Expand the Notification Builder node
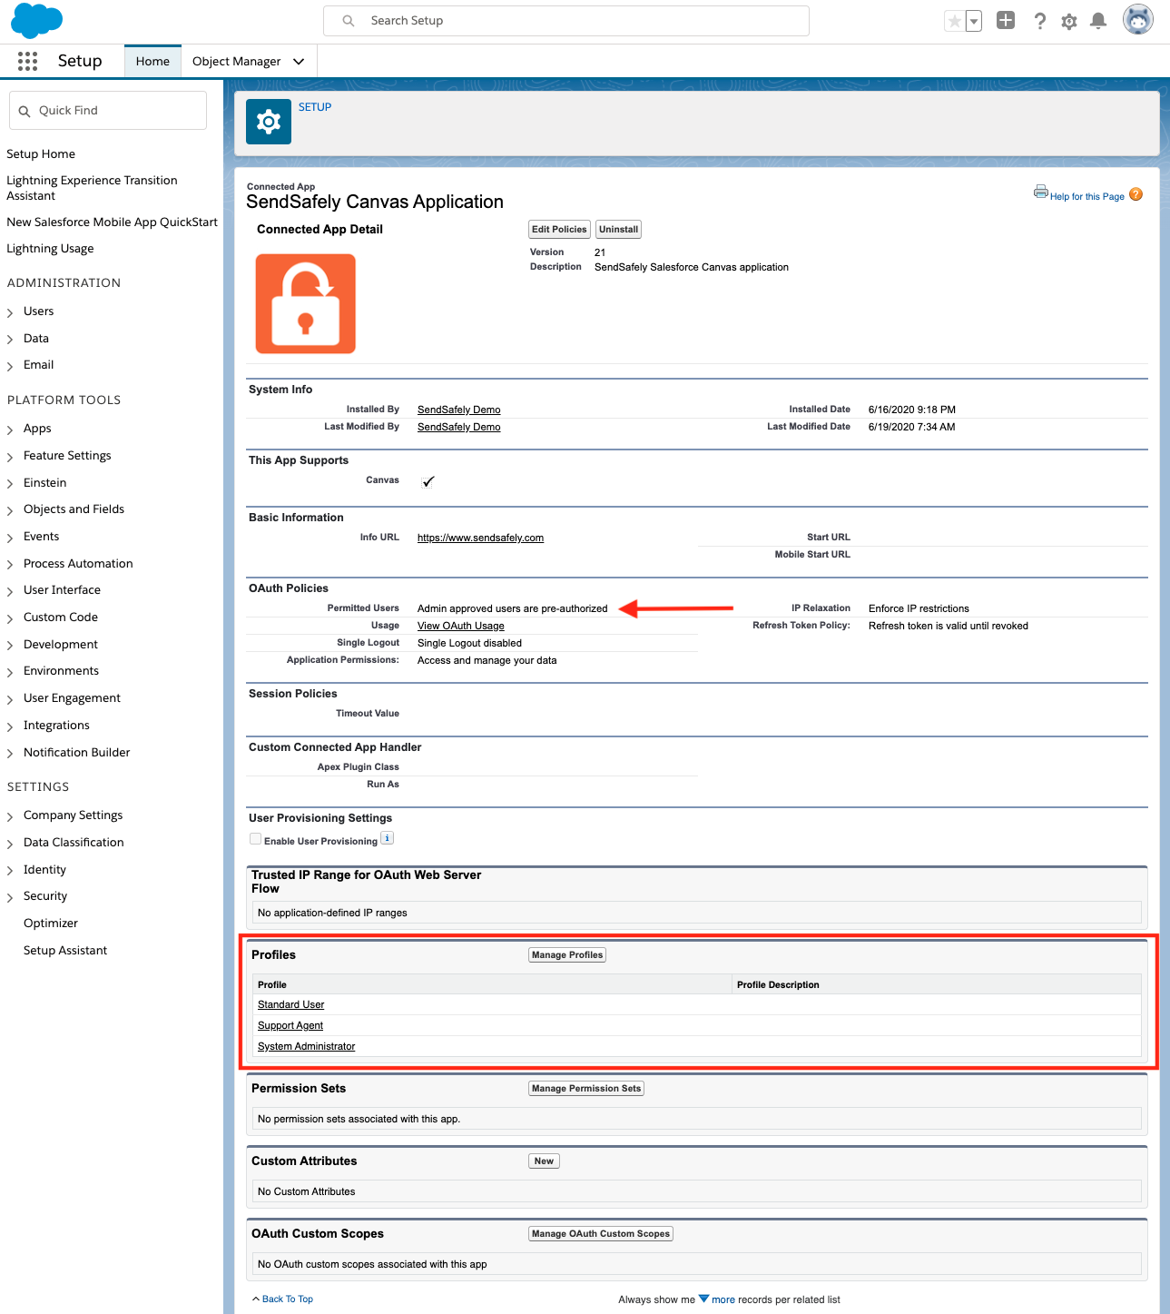 (10, 754)
